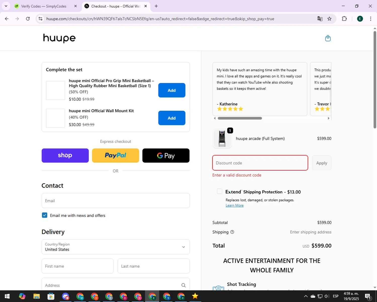The height and width of the screenshot is (302, 377).
Task: Open the Google Translate page icon
Action: click(x=320, y=19)
